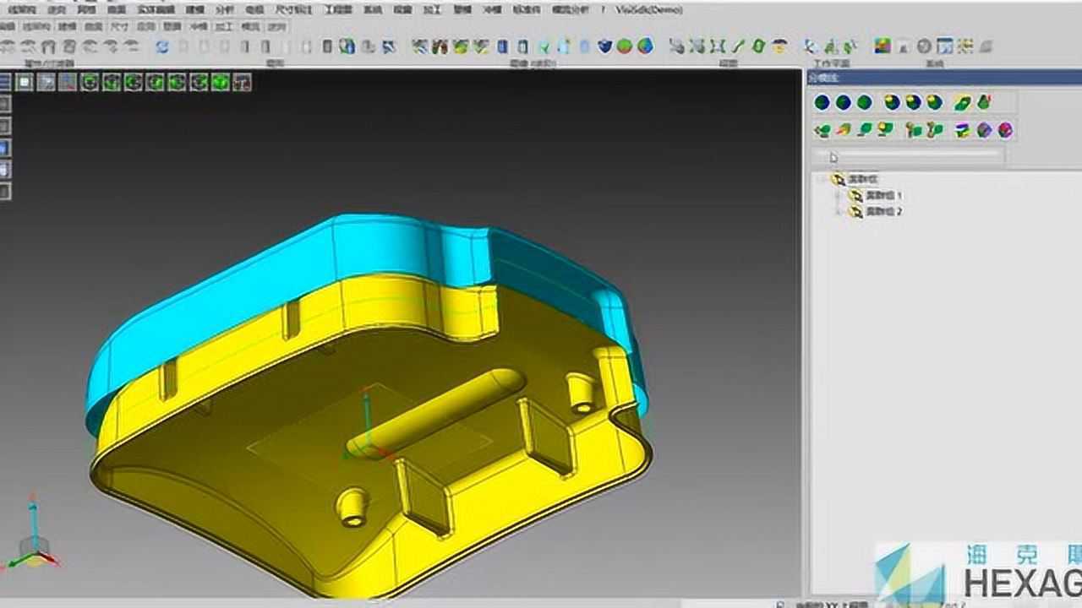The width and height of the screenshot is (1082, 608).
Task: Expand the tree item ending in 1
Action: pyautogui.click(x=839, y=196)
